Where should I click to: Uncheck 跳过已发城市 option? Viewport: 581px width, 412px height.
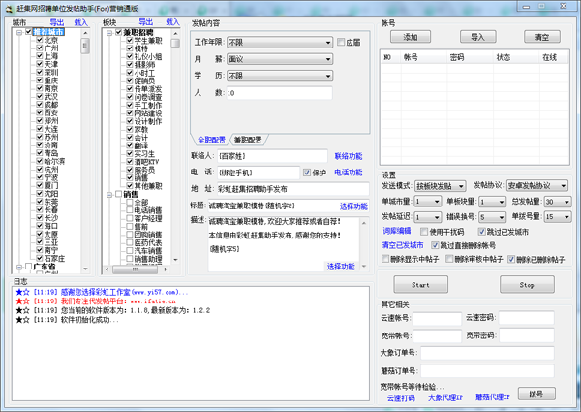tap(481, 232)
